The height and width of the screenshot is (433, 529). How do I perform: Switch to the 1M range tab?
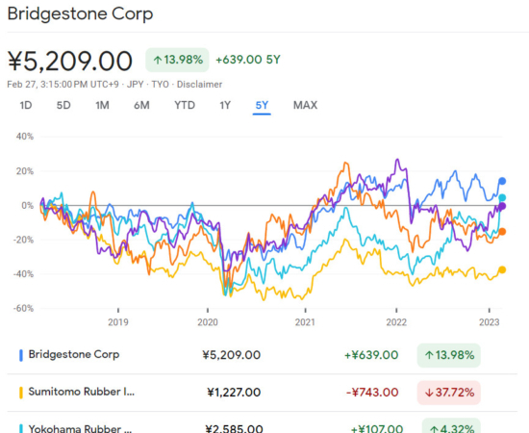click(x=102, y=105)
